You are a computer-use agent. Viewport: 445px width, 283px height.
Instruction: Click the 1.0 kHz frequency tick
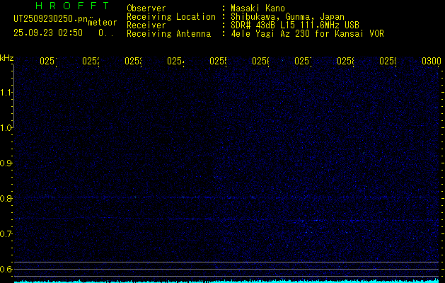pyautogui.click(x=6, y=128)
